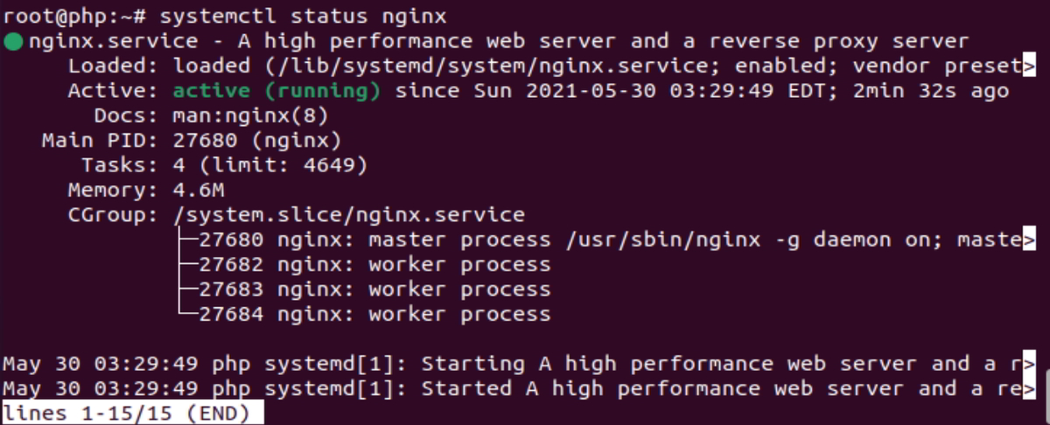Click the '/usr/sbin/nginx' binary path
The height and width of the screenshot is (425, 1050).
[x=663, y=240]
